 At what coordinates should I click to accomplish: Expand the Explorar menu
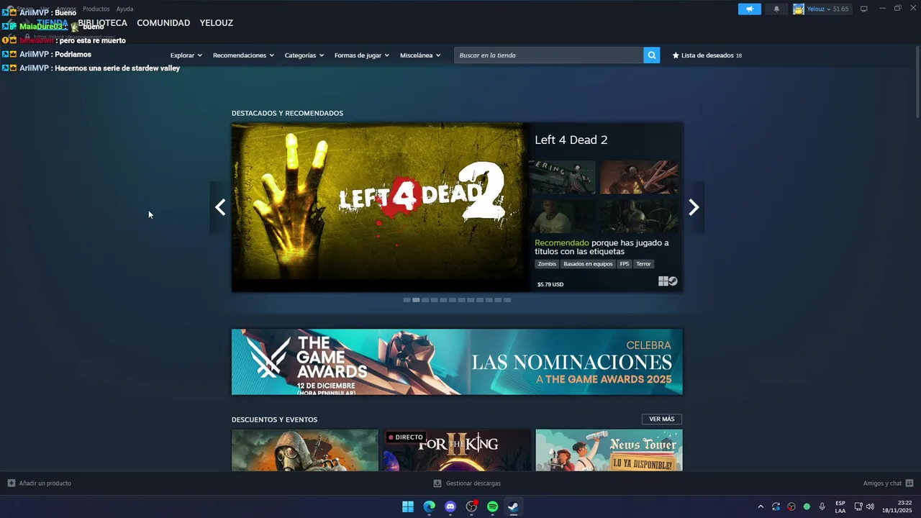186,55
